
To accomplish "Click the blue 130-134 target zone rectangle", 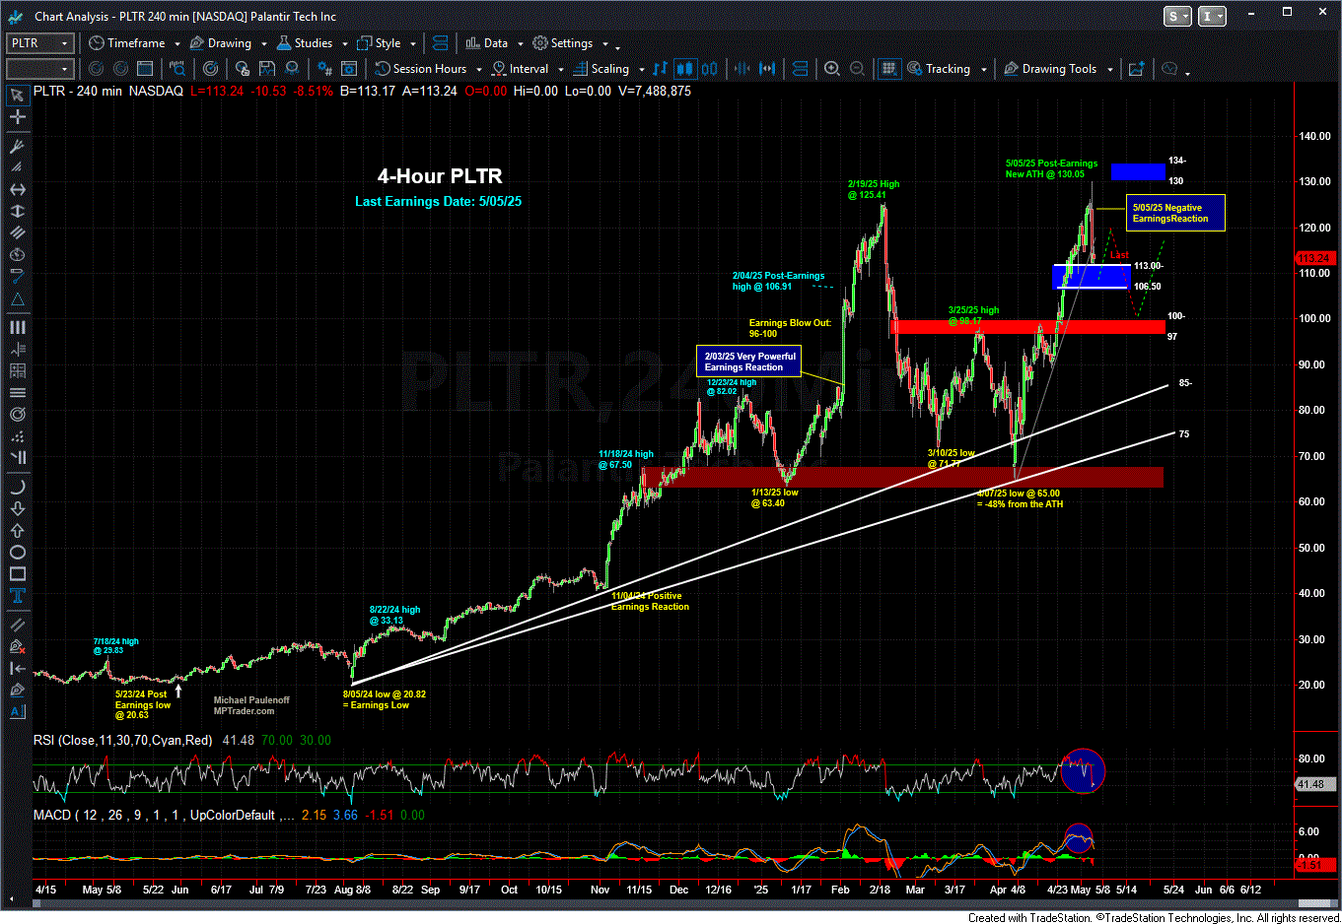I will coord(1138,171).
